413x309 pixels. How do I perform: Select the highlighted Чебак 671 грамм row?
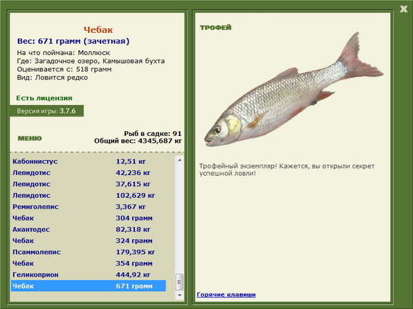coord(89,286)
